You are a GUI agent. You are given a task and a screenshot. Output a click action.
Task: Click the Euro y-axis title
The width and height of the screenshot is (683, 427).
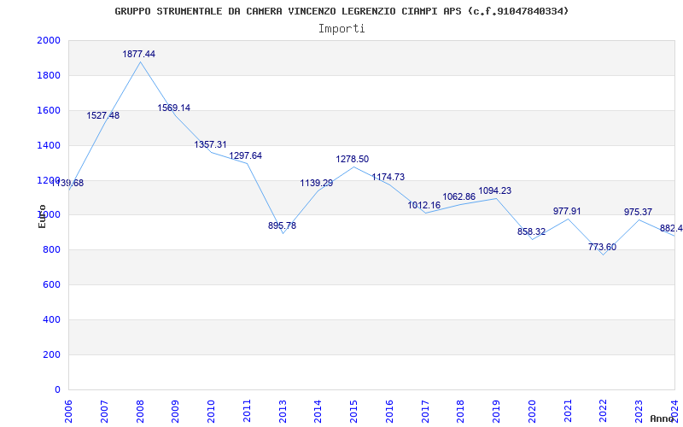42,217
